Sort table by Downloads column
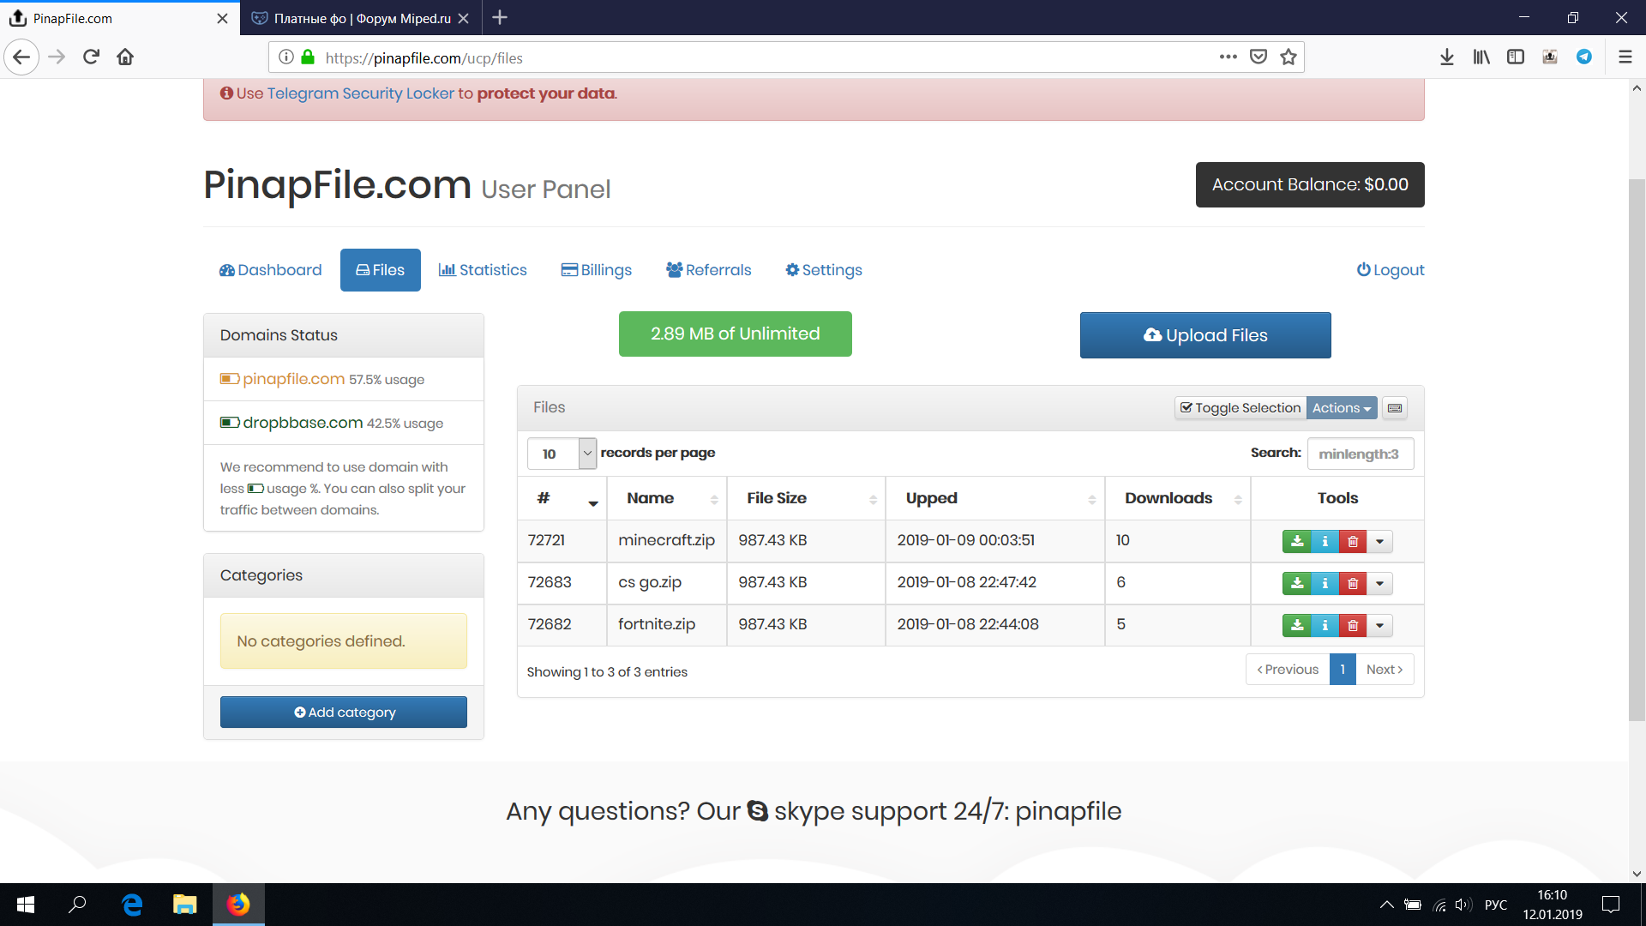1646x926 pixels. 1178,498
